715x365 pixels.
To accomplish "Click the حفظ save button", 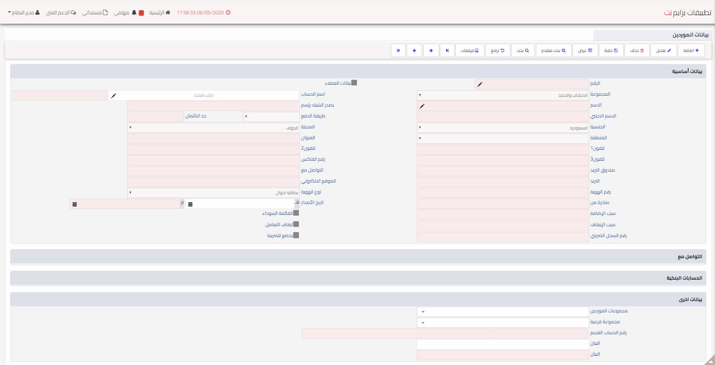I will [611, 50].
